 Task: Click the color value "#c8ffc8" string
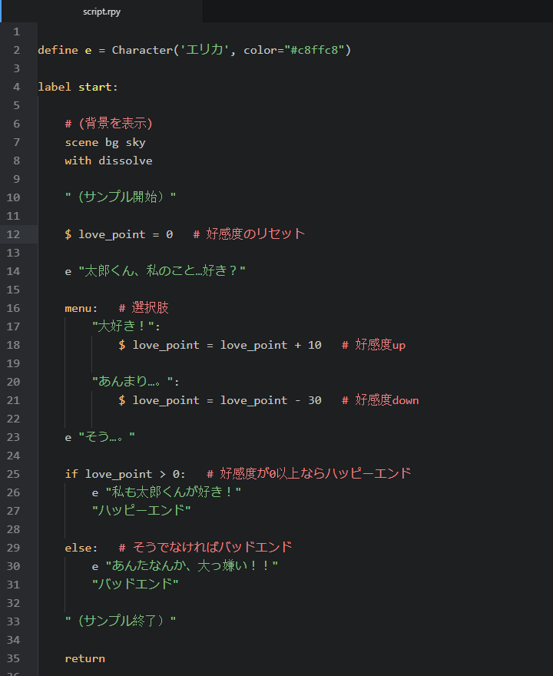(314, 51)
